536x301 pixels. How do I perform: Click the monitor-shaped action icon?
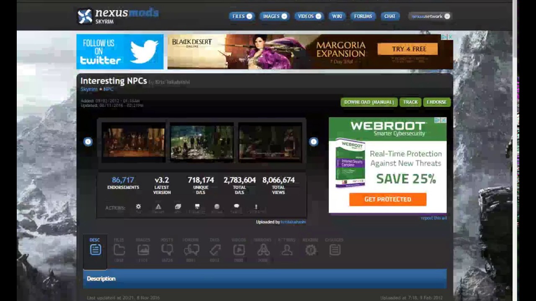pyautogui.click(x=197, y=207)
